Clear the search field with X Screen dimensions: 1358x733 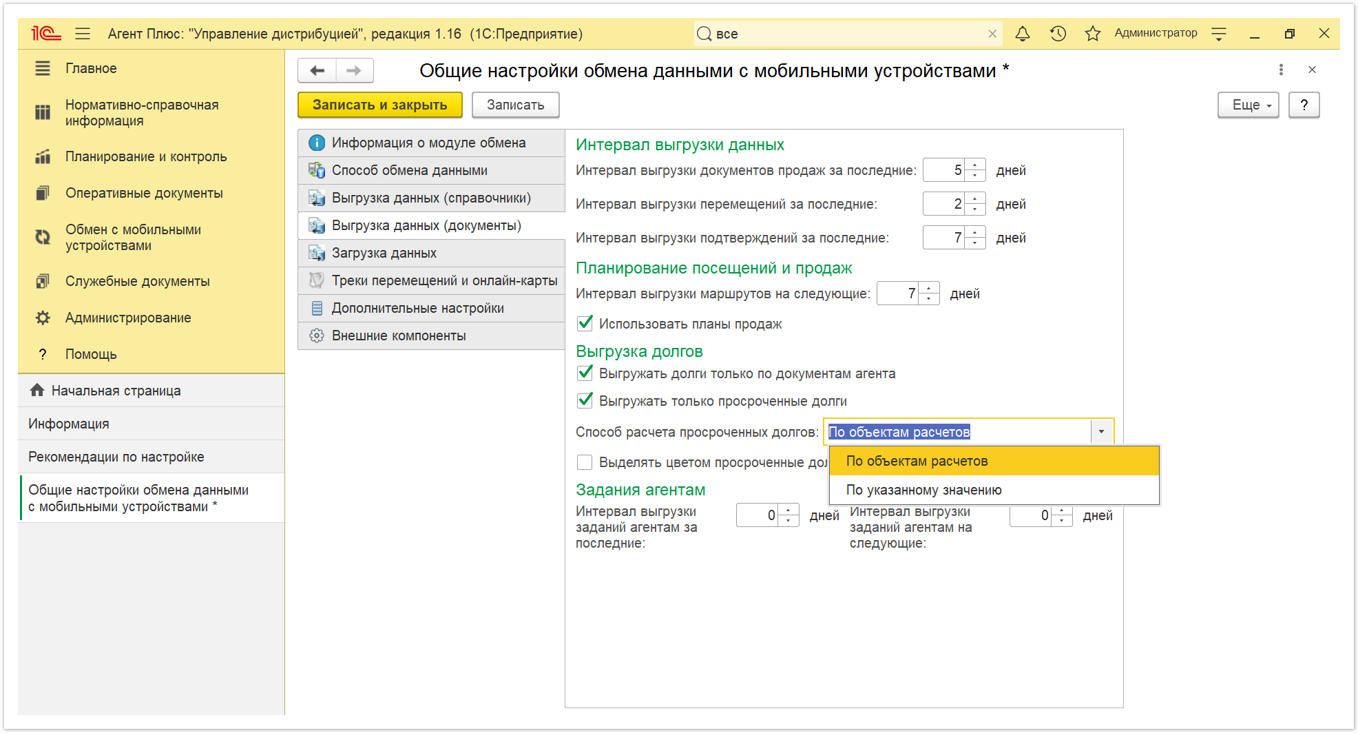tap(992, 34)
